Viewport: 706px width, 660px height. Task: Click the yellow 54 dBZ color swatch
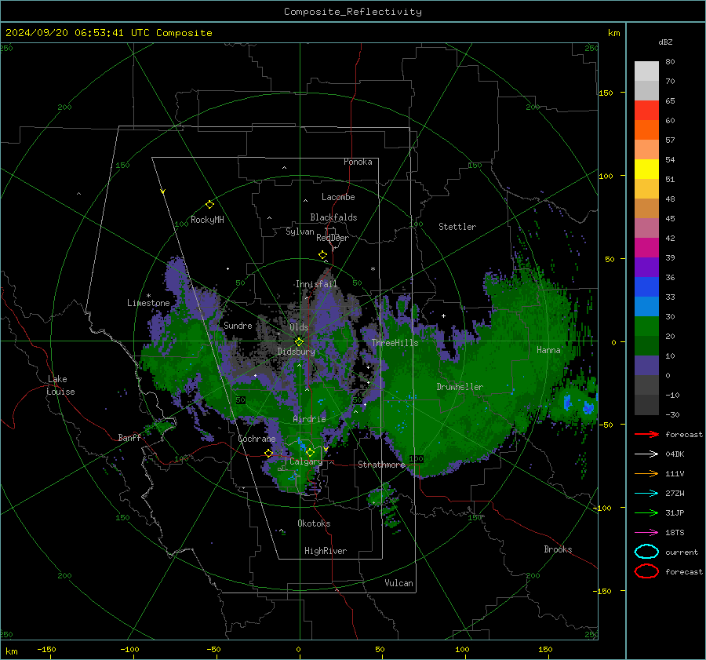pos(646,169)
